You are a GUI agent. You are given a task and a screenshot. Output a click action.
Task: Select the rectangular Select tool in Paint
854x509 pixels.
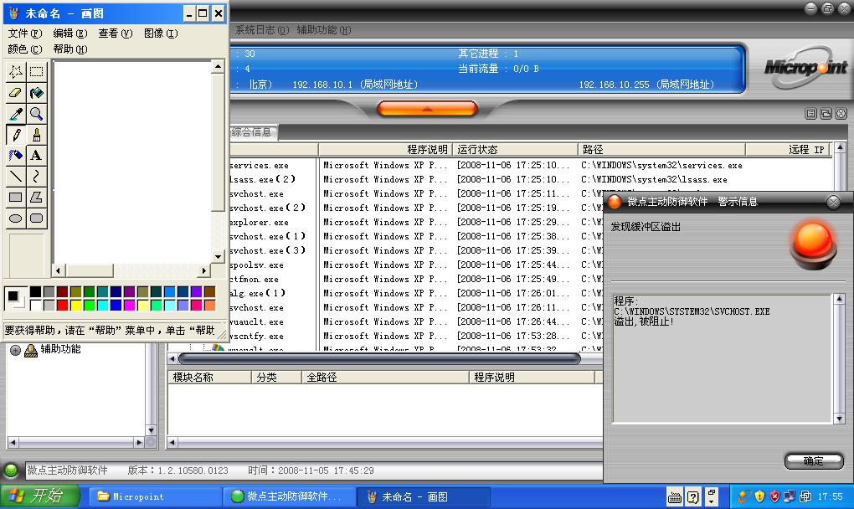[37, 71]
